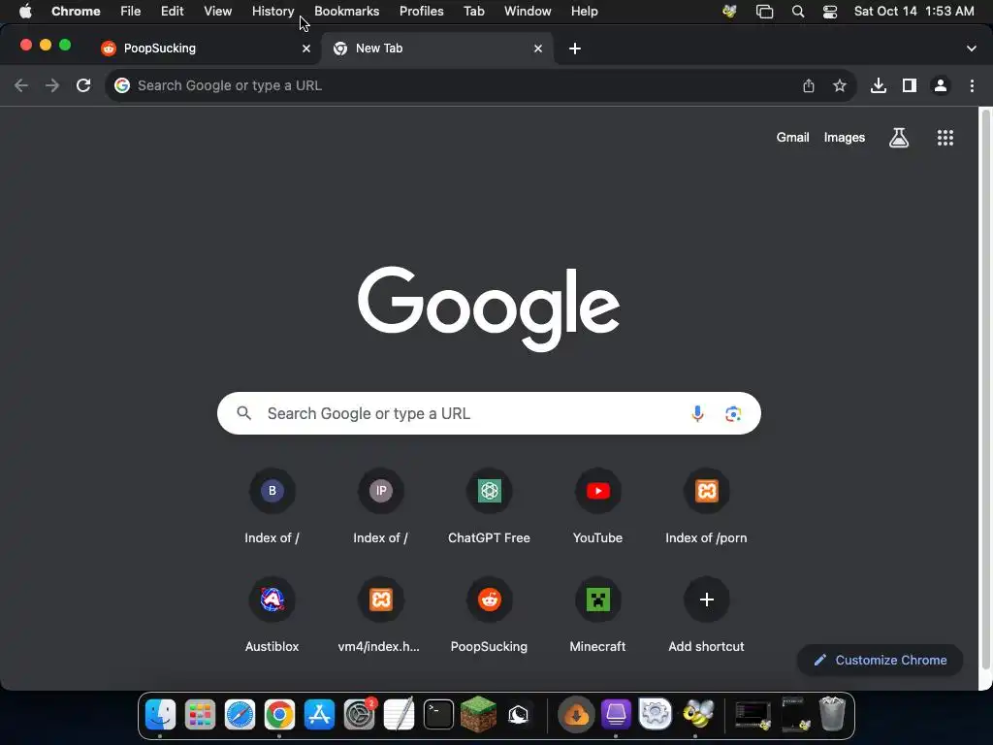Open the Minecraft shortcut tile
This screenshot has width=993, height=745.
point(597,615)
